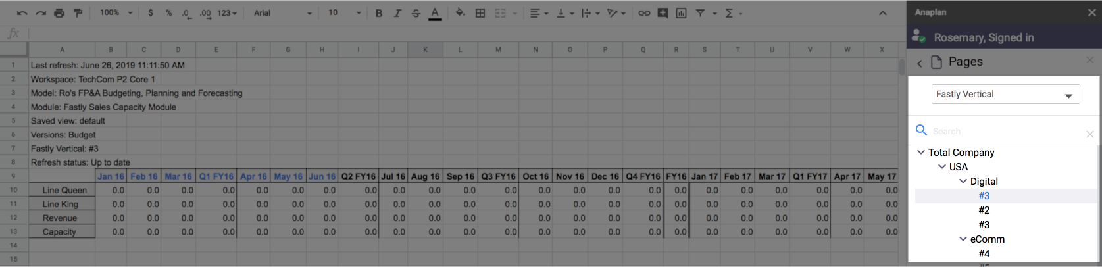1102x267 pixels.
Task: Decrease decimal places button
Action: (x=187, y=13)
